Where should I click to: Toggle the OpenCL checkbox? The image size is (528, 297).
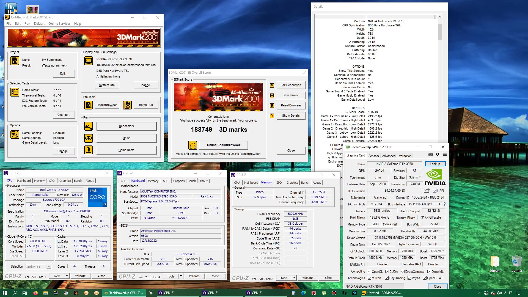click(x=369, y=271)
